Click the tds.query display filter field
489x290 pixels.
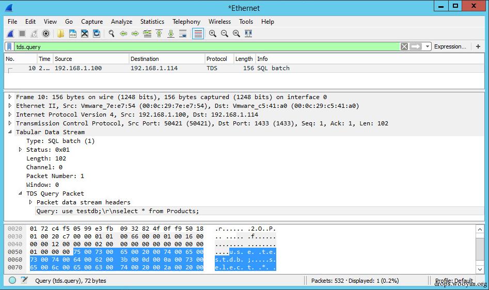pyautogui.click(x=207, y=46)
